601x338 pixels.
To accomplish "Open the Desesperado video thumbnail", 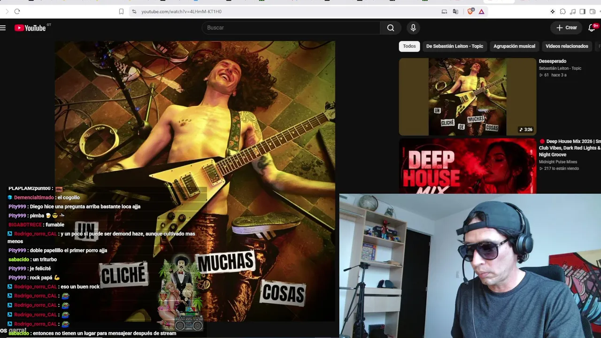I will pos(467,97).
